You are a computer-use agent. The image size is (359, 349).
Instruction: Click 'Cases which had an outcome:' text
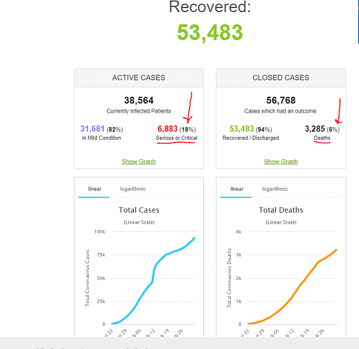[281, 111]
